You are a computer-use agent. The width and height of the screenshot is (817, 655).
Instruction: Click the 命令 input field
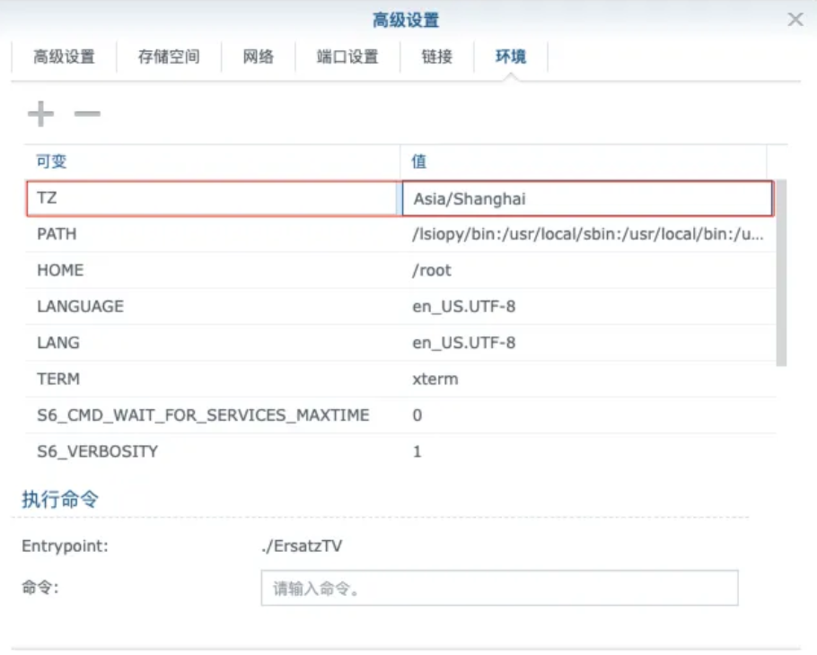(x=499, y=588)
